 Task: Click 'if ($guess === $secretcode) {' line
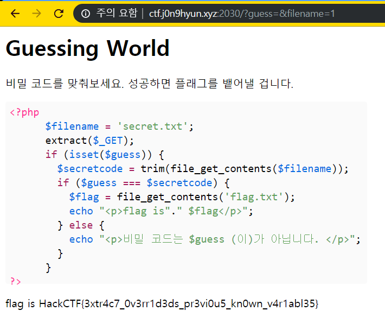tap(143, 183)
